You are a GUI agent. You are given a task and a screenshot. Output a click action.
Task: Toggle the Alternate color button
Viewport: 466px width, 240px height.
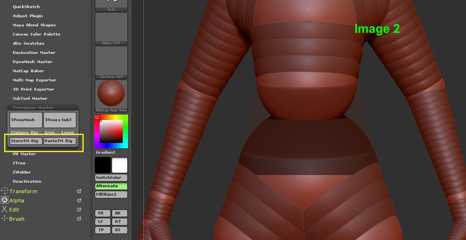click(x=111, y=186)
